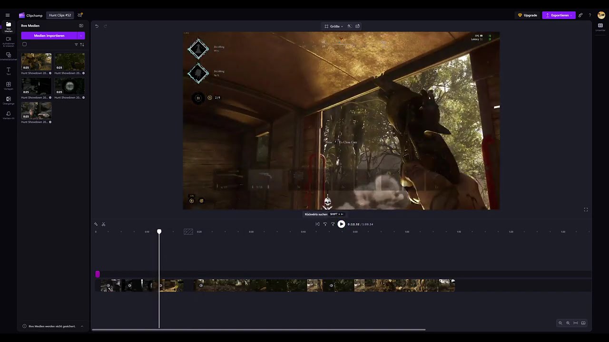Image resolution: width=609 pixels, height=342 pixels.
Task: Click the Upgrade button
Action: (x=528, y=15)
